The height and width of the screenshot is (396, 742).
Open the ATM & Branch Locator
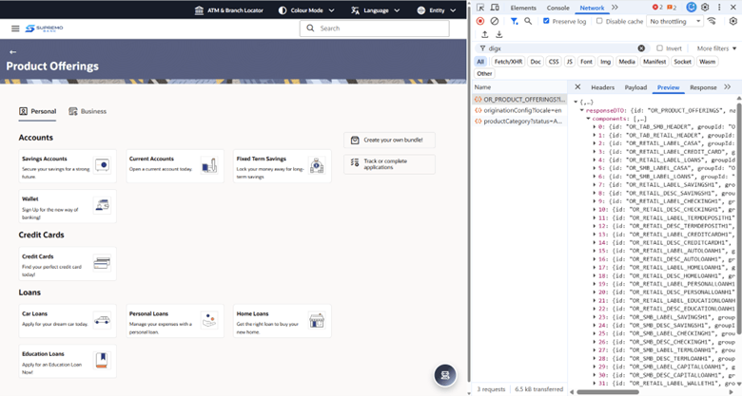pyautogui.click(x=228, y=10)
